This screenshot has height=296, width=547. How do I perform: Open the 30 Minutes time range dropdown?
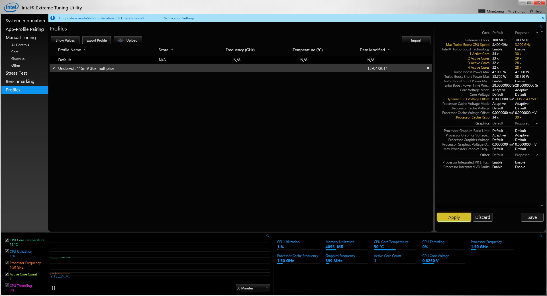pyautogui.click(x=253, y=288)
